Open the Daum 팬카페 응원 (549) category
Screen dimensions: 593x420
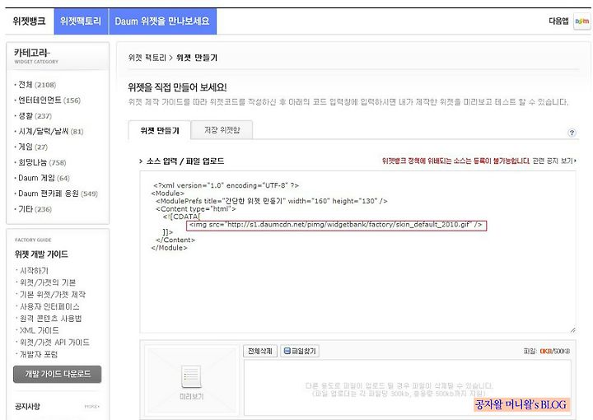point(58,194)
